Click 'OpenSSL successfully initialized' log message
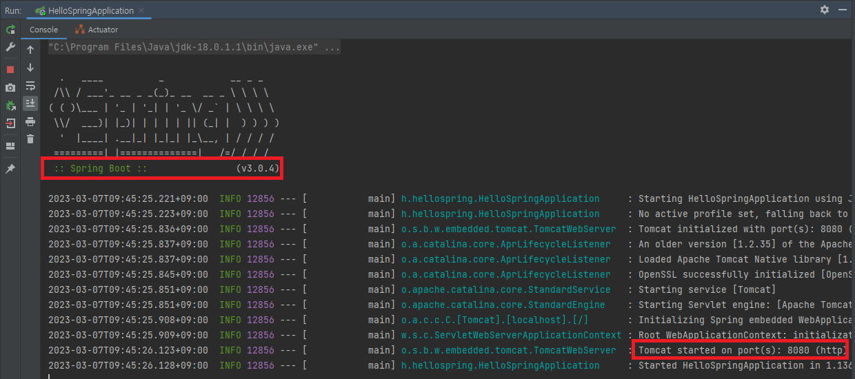Viewport: 855px width, 379px height. [745, 274]
